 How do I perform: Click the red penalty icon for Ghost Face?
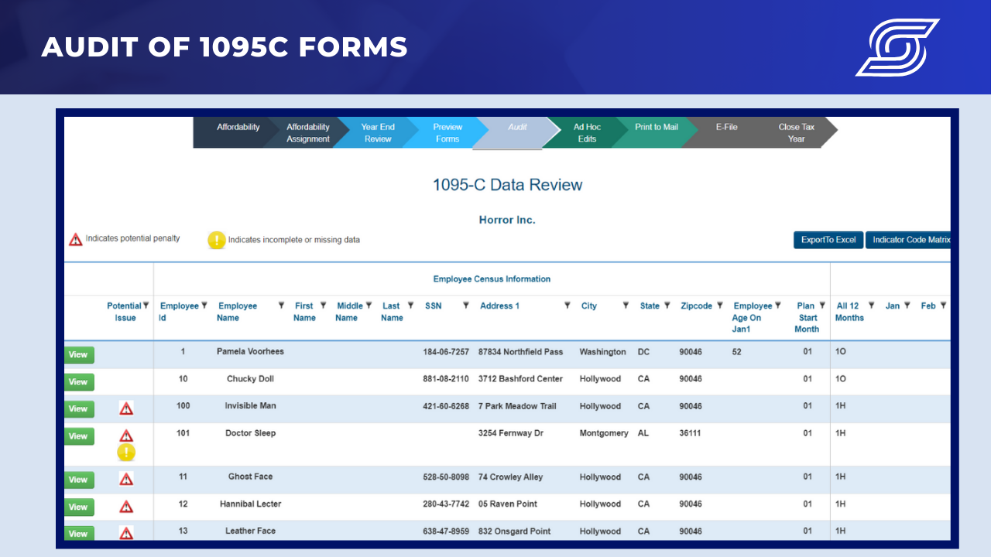126,479
